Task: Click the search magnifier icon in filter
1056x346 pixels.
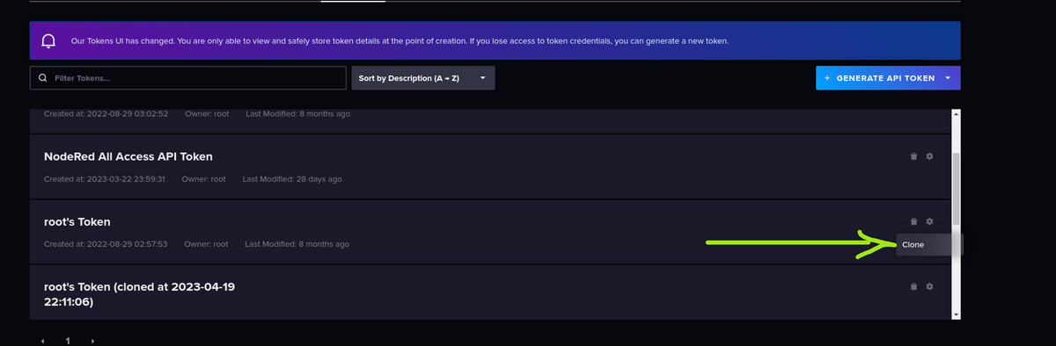Action: click(x=42, y=78)
